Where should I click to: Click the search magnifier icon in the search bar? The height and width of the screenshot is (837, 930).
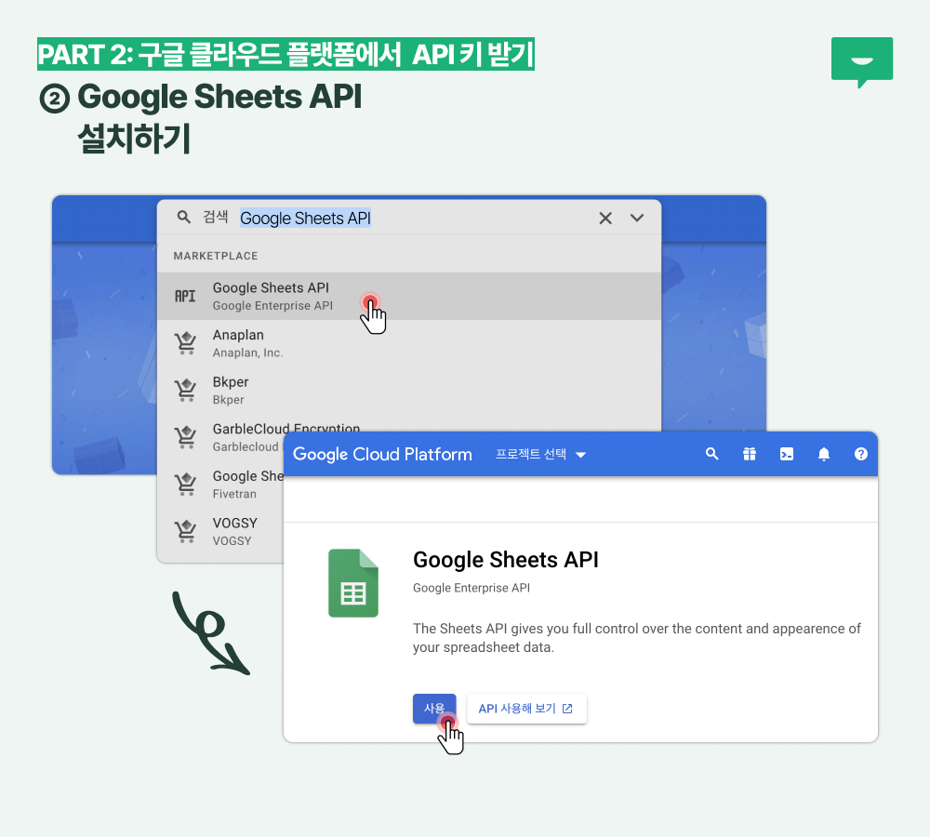(x=184, y=217)
